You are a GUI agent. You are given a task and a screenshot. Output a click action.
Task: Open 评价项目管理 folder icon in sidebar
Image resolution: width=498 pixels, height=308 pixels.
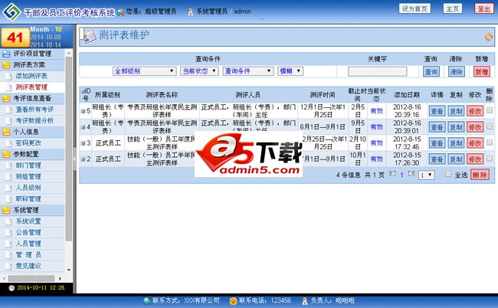pos(6,54)
